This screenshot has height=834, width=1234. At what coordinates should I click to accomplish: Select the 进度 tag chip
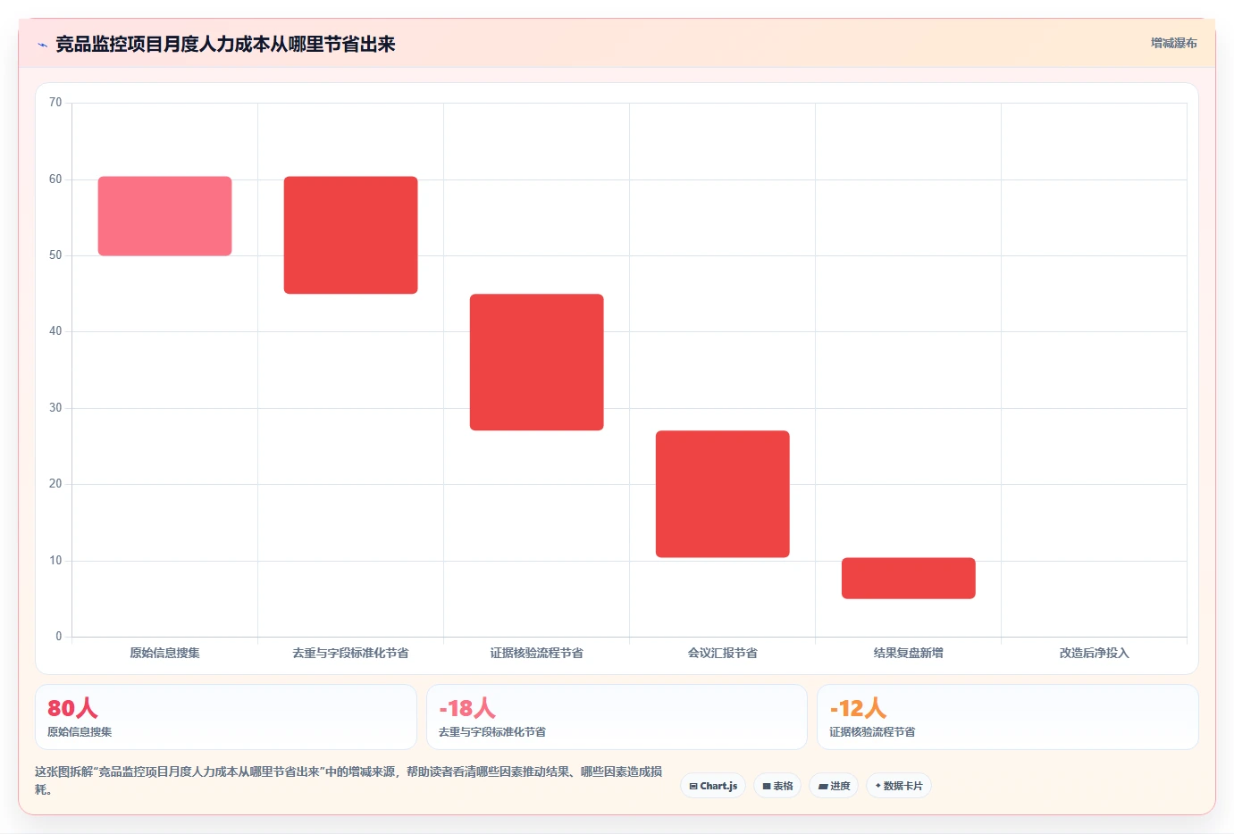(834, 786)
